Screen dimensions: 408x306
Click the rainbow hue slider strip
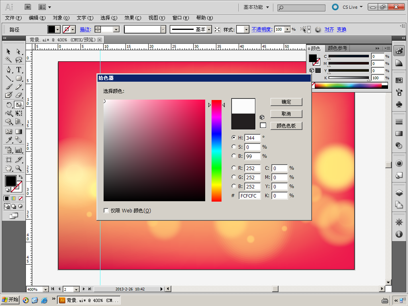click(x=216, y=151)
